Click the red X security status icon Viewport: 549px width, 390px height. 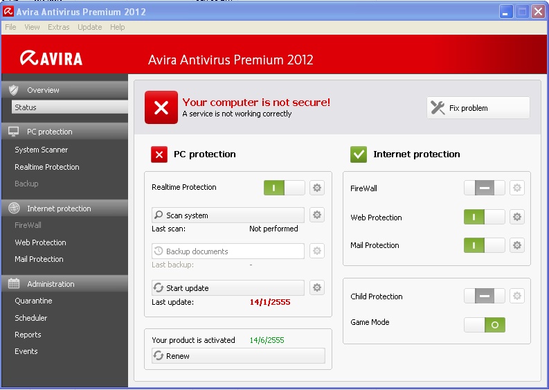(161, 107)
